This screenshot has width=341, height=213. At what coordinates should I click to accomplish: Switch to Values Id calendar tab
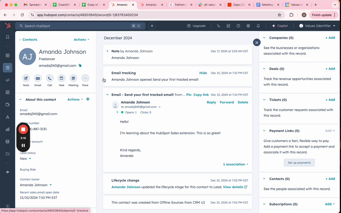pos(297,4)
